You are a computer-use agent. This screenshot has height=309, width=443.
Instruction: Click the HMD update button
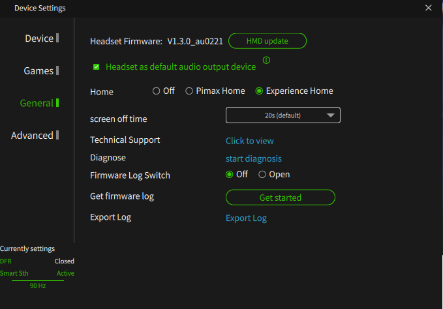click(x=267, y=41)
